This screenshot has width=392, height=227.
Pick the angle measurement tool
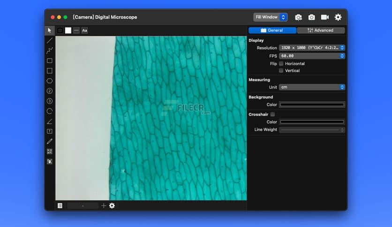50,121
